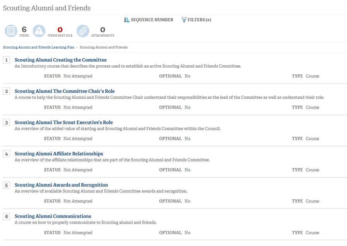Go to Scouting Alumni and Friends Learning Plan breadcrumb

(39, 47)
